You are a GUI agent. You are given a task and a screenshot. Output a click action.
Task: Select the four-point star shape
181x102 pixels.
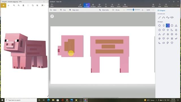(176, 34)
